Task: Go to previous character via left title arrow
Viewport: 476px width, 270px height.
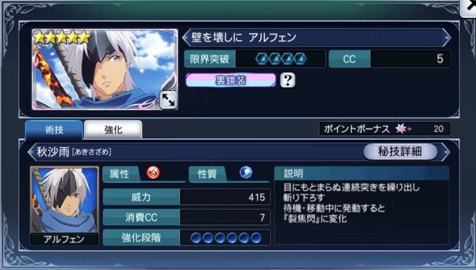Action: pos(186,37)
